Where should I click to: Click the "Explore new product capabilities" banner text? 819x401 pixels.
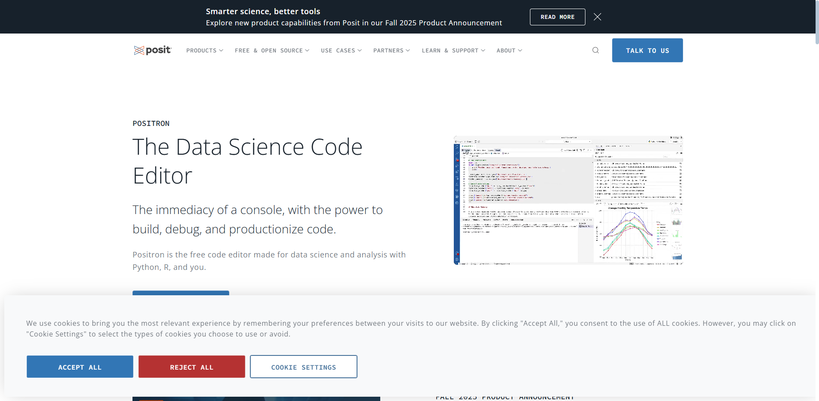(354, 23)
